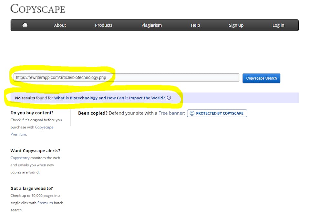The height and width of the screenshot is (223, 310).
Task: Click the Protected by Copyscape banner
Action: [x=217, y=113]
